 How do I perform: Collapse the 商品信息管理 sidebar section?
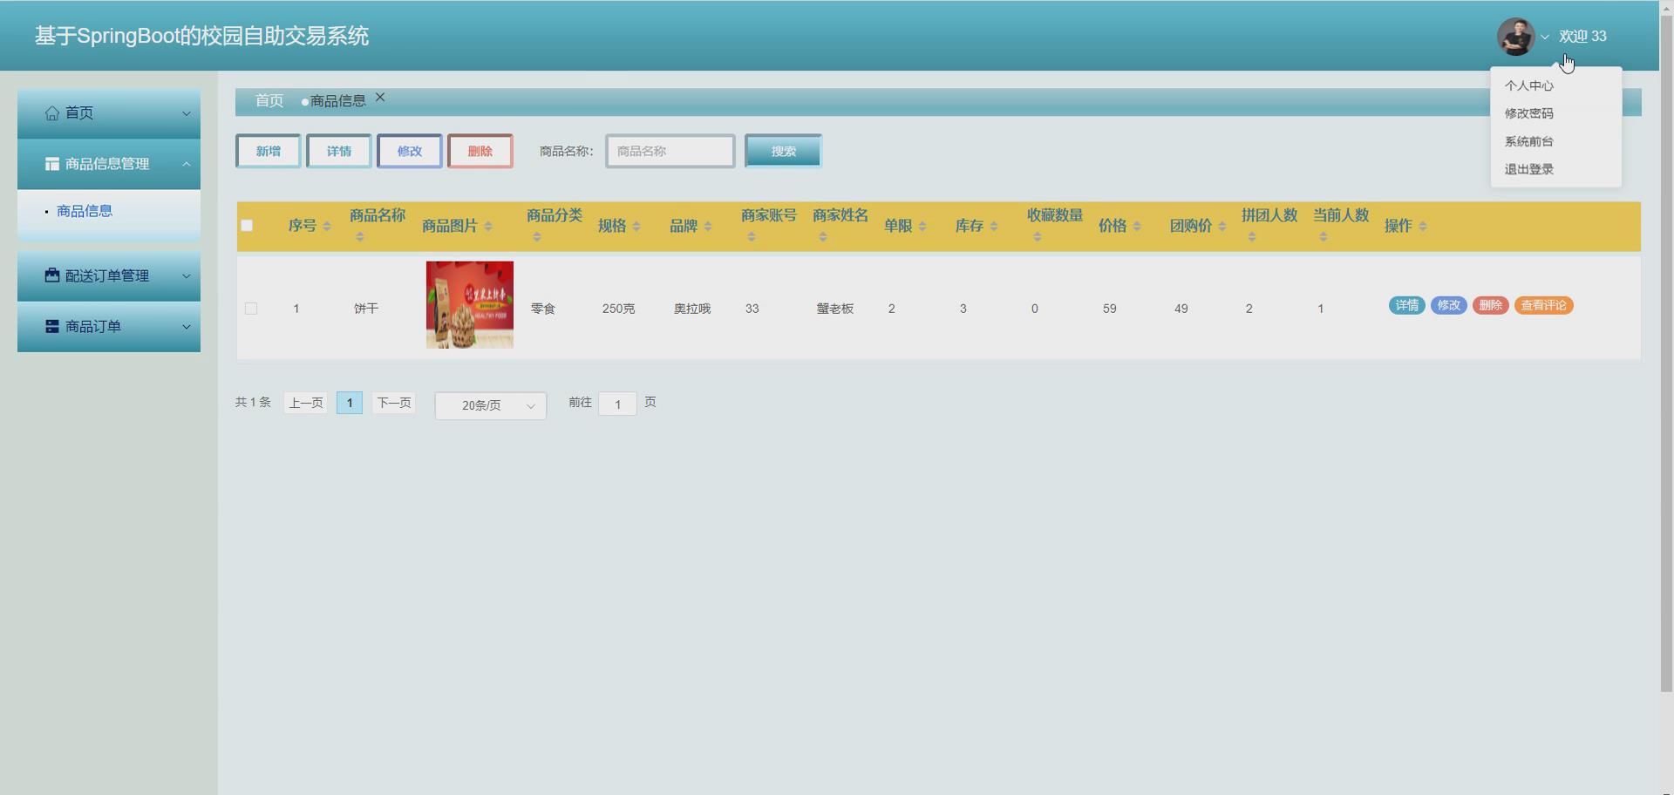pos(109,164)
